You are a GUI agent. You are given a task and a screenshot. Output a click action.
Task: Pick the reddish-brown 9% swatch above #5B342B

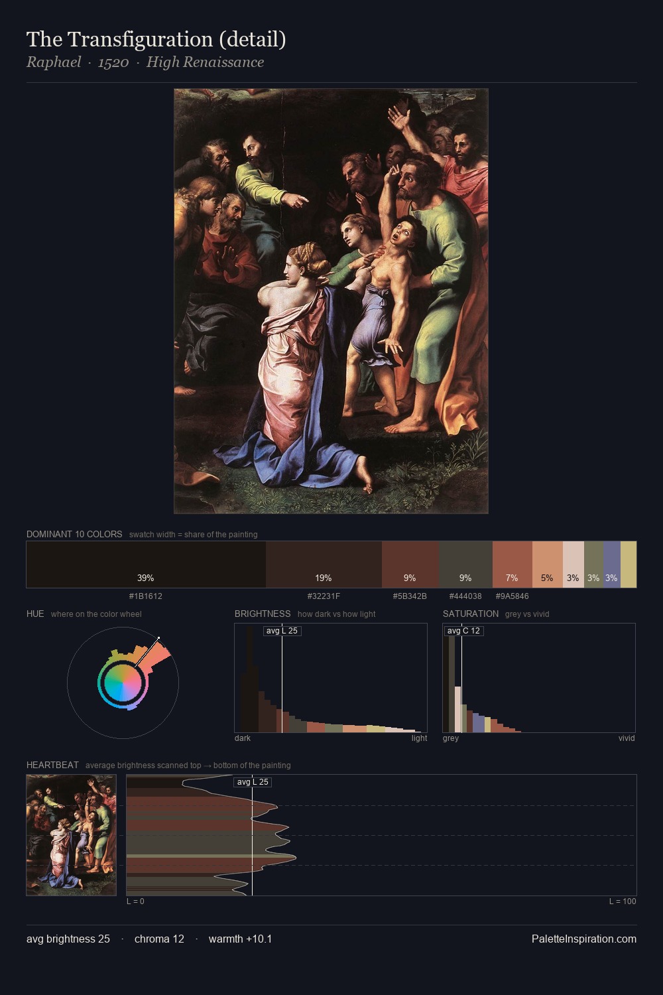[x=410, y=564]
